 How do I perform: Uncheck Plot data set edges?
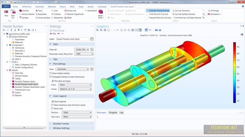(53, 81)
